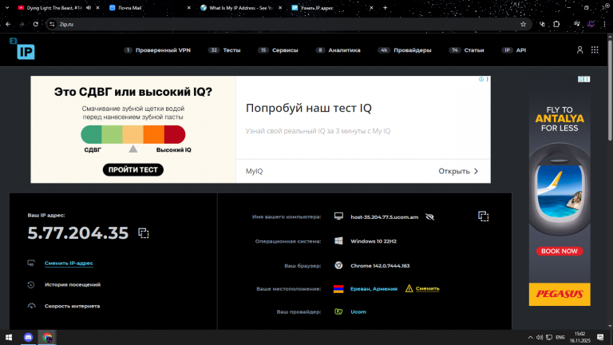Click the ПРОЙТИ ТЕСТ ad button

pos(133,170)
